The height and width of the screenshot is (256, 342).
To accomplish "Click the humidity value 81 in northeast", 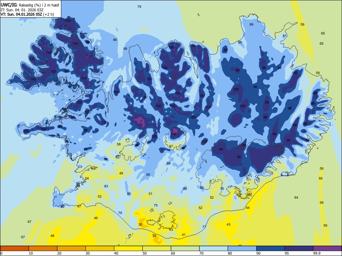I will (x=285, y=36).
